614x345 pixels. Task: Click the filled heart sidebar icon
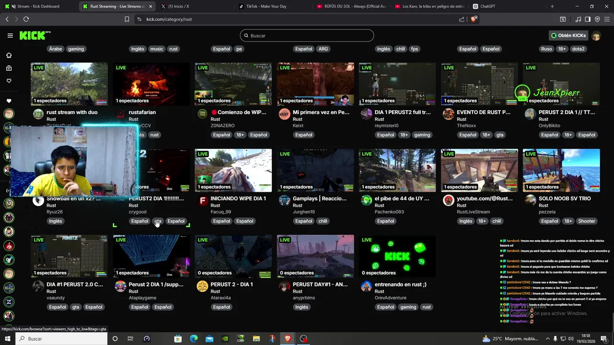coord(9,101)
